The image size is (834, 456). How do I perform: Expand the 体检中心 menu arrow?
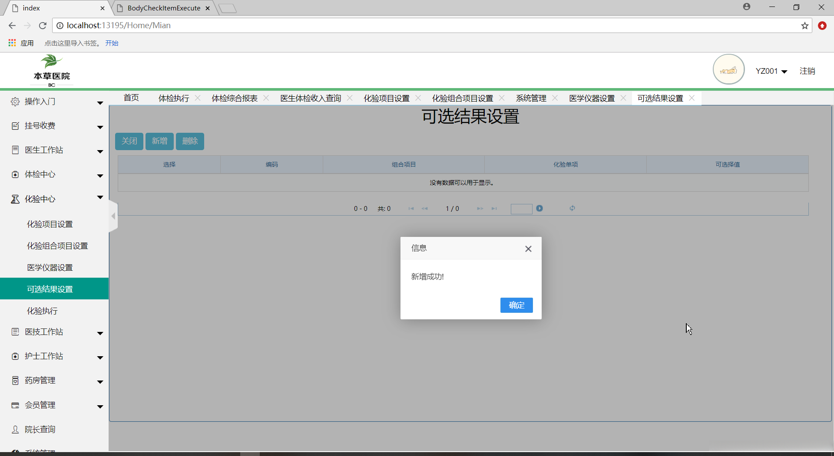(100, 176)
